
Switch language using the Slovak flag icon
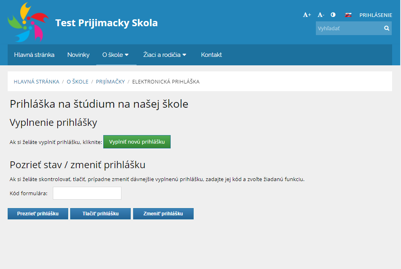(348, 15)
